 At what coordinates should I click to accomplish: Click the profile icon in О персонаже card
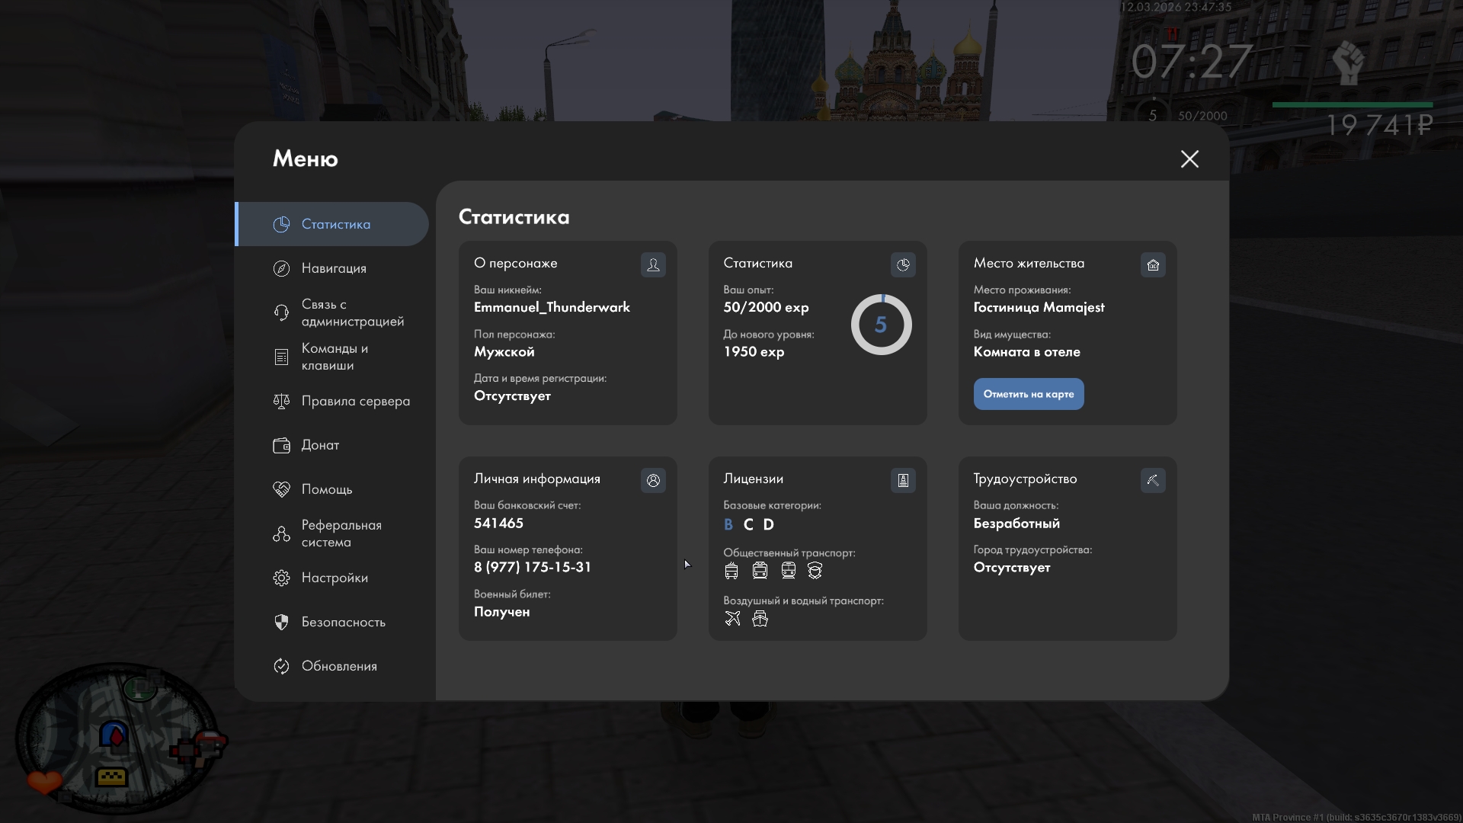pos(653,264)
